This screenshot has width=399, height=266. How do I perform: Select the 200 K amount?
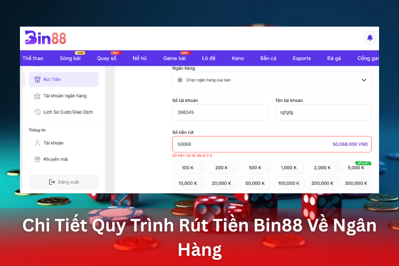tap(221, 168)
